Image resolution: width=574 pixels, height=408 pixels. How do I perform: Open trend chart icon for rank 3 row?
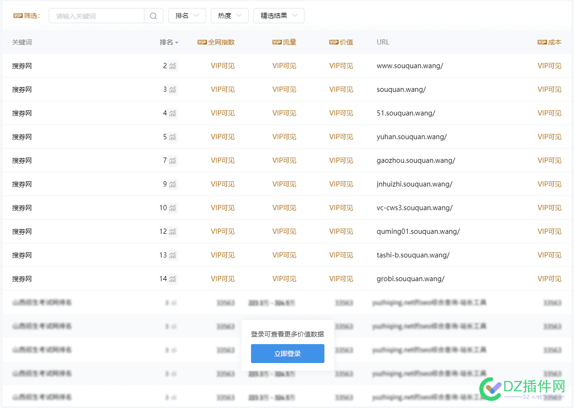[x=173, y=89]
